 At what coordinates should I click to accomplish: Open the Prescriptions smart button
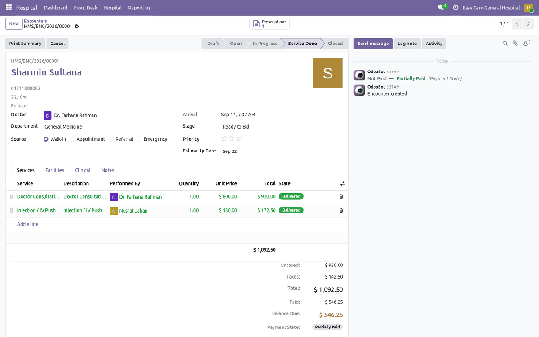click(269, 24)
